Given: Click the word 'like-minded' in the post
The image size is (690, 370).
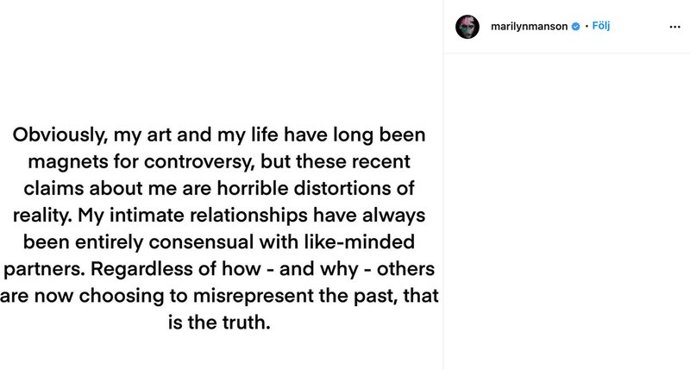Looking at the screenshot, I should click(359, 242).
